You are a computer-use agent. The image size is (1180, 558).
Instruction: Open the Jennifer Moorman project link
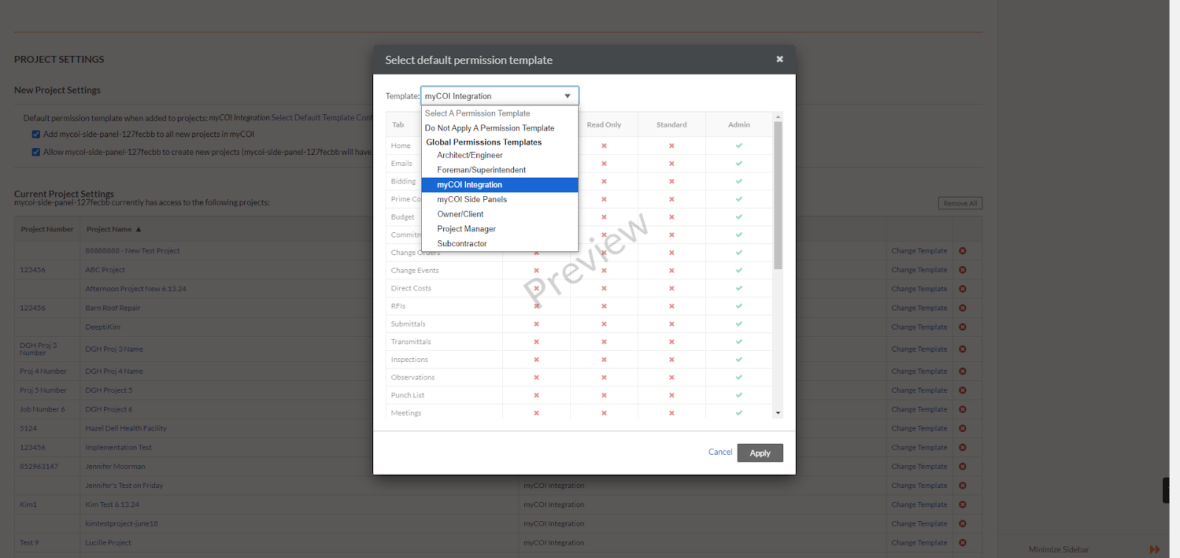pyautogui.click(x=115, y=467)
